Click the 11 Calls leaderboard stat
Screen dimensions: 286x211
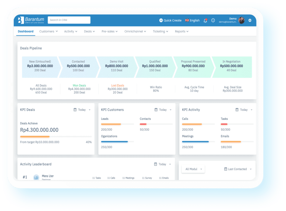pos(111,178)
